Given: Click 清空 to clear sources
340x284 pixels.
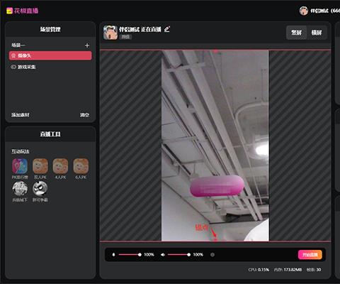Looking at the screenshot, I should (x=84, y=115).
